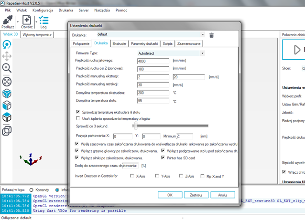305x220 pixels.
Task: Click the Repetier-Host title bar icon
Action: (x=2, y=3)
